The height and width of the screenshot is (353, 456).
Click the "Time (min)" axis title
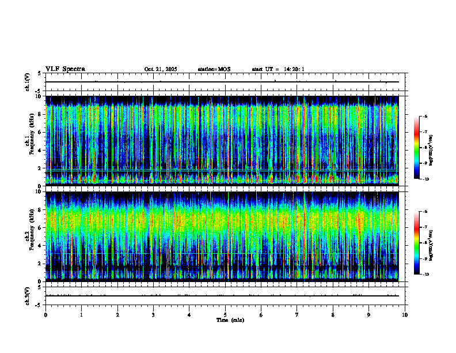point(230,320)
